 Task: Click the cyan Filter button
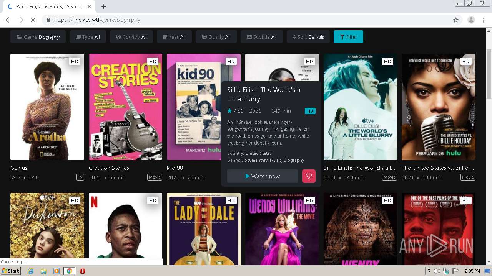[348, 37]
